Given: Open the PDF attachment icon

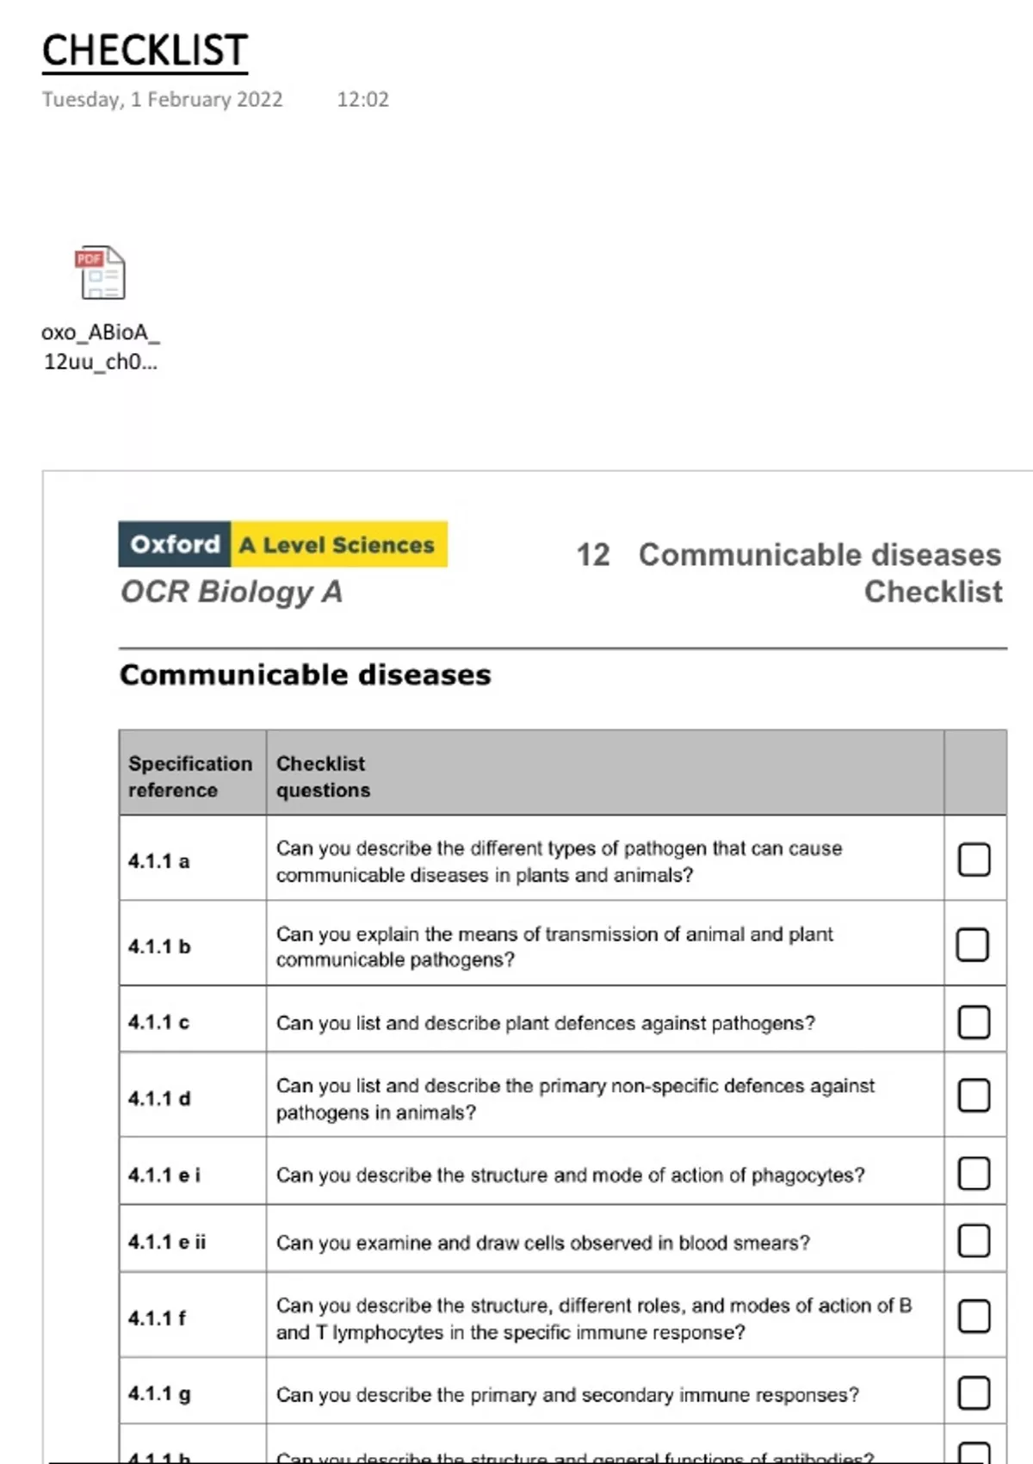Looking at the screenshot, I should point(101,273).
